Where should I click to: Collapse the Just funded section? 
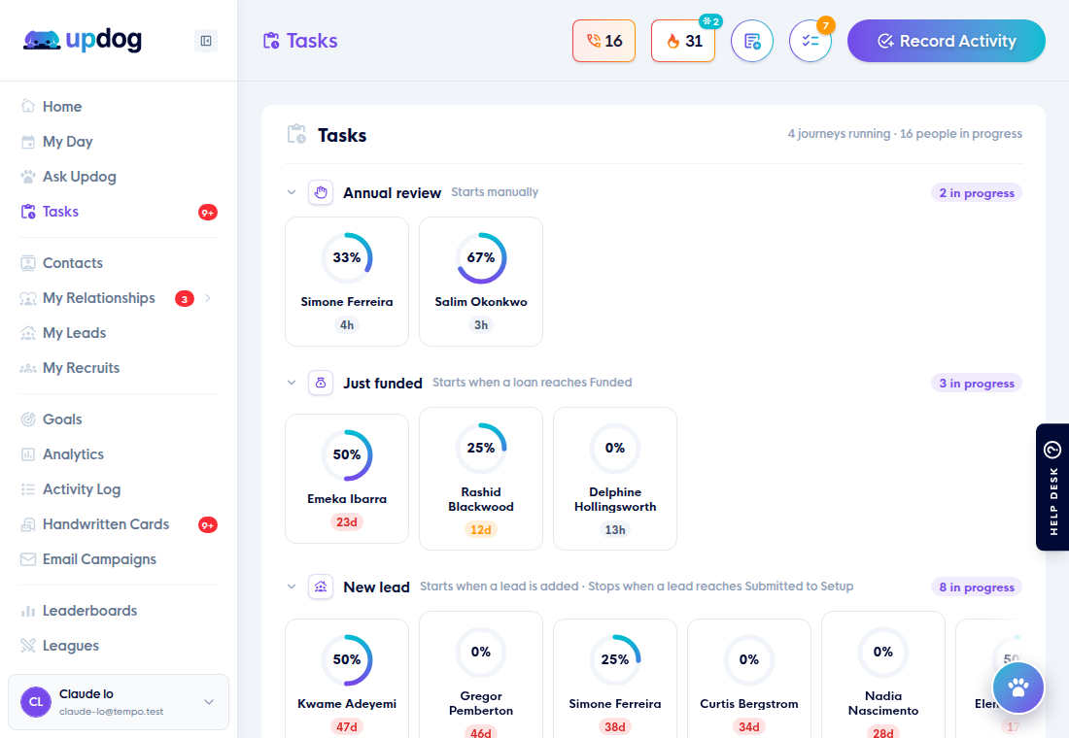coord(292,383)
